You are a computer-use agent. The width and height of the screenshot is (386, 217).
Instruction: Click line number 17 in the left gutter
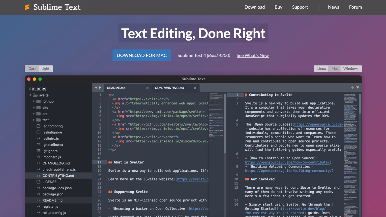click(99, 162)
